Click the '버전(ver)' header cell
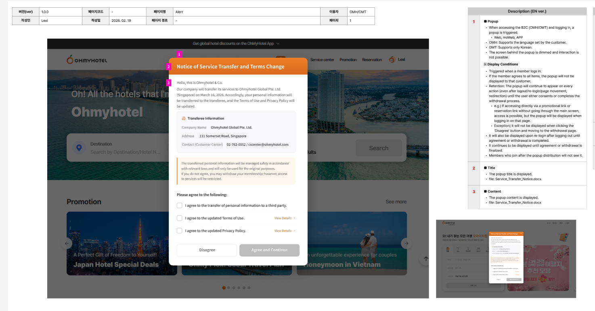This screenshot has height=311, width=595. (25, 12)
